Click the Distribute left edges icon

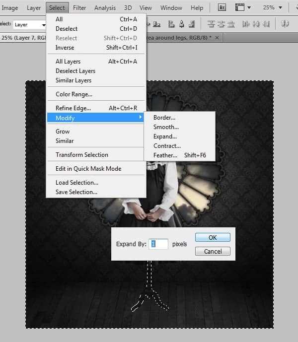click(x=246, y=24)
